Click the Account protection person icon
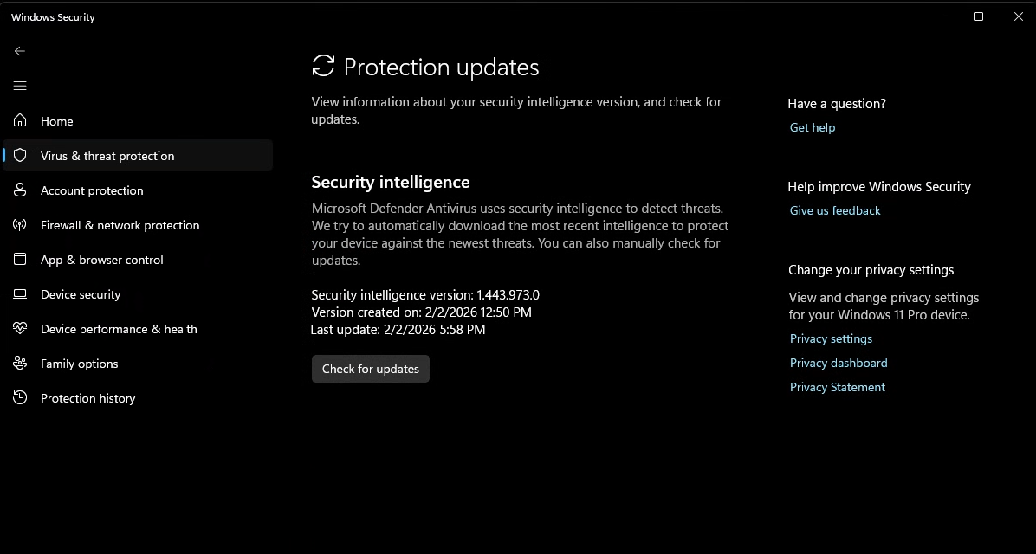Viewport: 1036px width, 554px height. (x=20, y=190)
